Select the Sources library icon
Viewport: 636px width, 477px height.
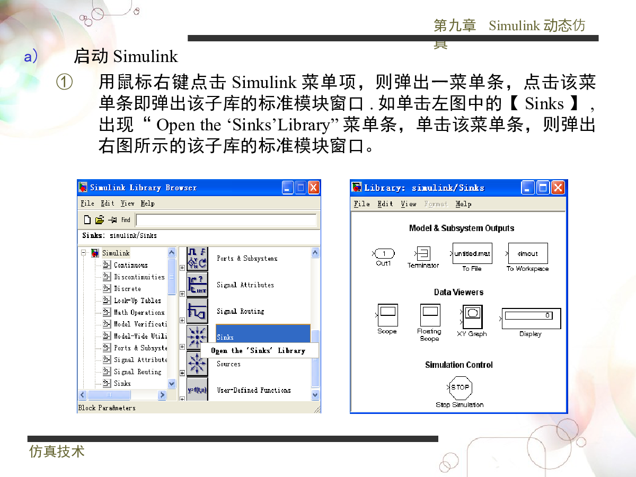pyautogui.click(x=197, y=364)
